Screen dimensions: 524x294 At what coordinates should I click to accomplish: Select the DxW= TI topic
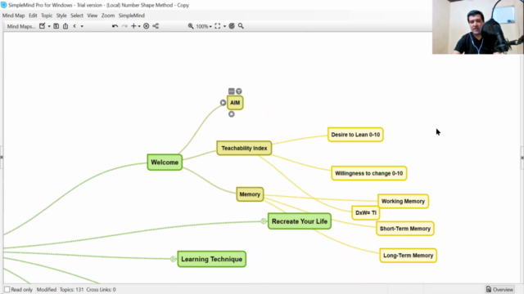(x=366, y=212)
